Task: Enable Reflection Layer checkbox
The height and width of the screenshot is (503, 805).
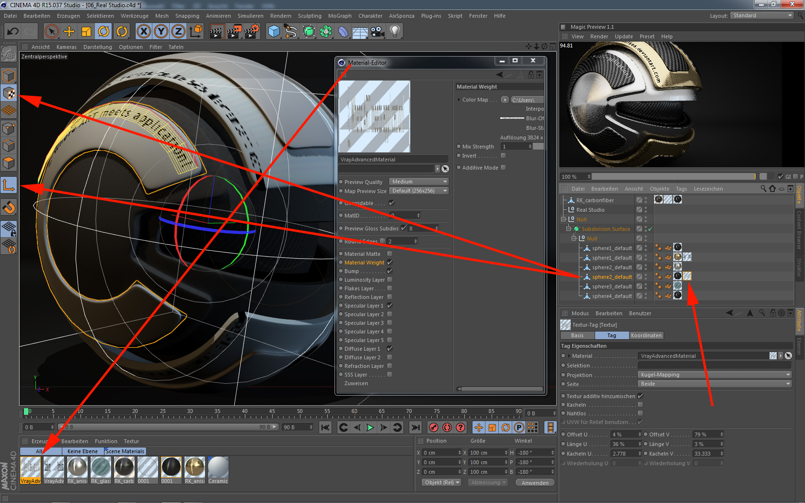Action: point(390,297)
